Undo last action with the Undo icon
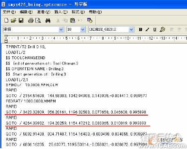The image size is (187, 149). [x=80, y=20]
